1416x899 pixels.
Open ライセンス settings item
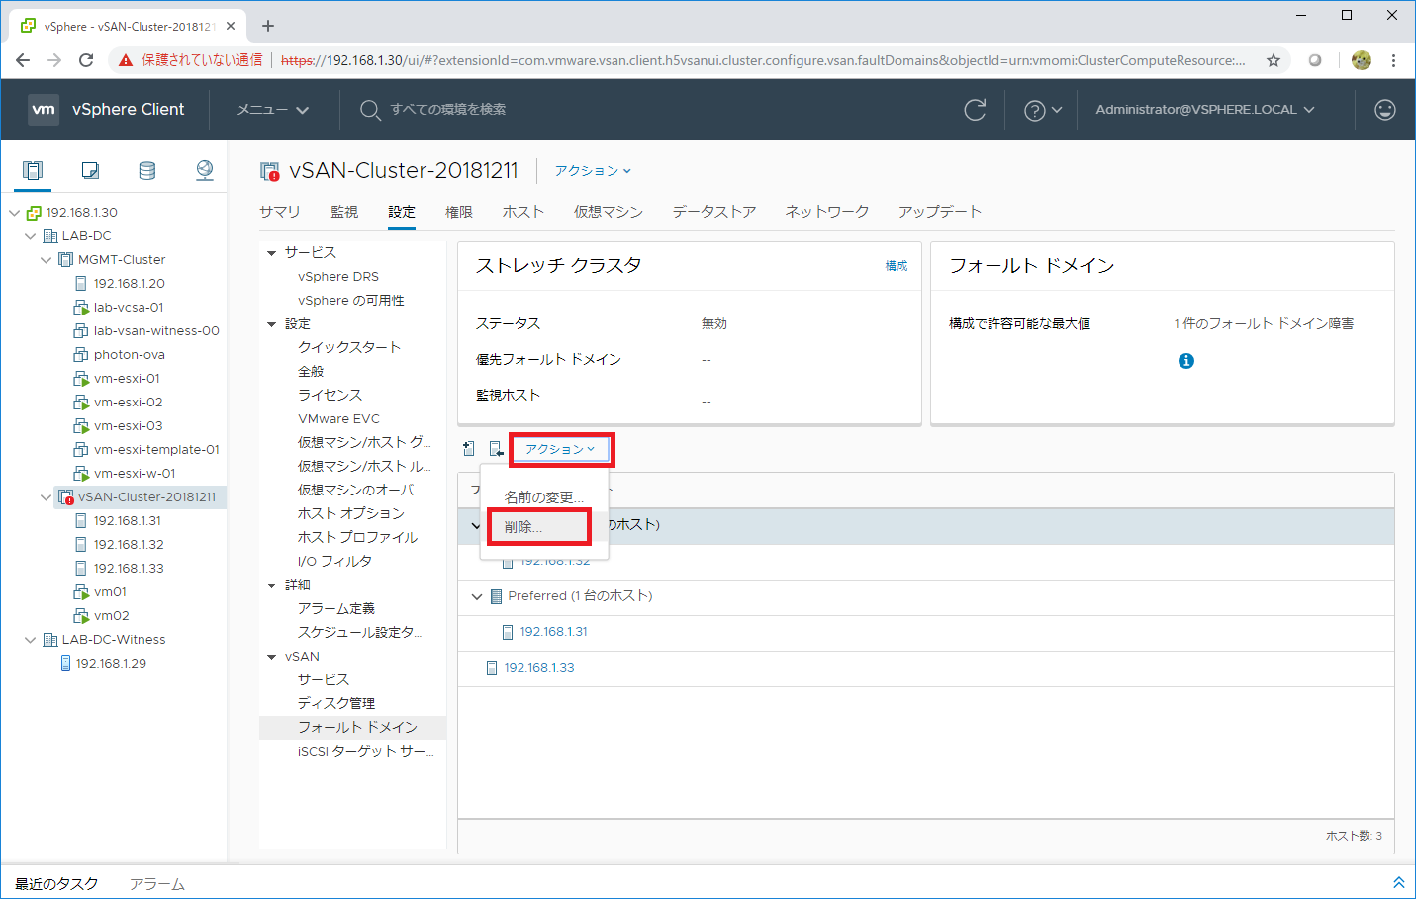point(330,396)
